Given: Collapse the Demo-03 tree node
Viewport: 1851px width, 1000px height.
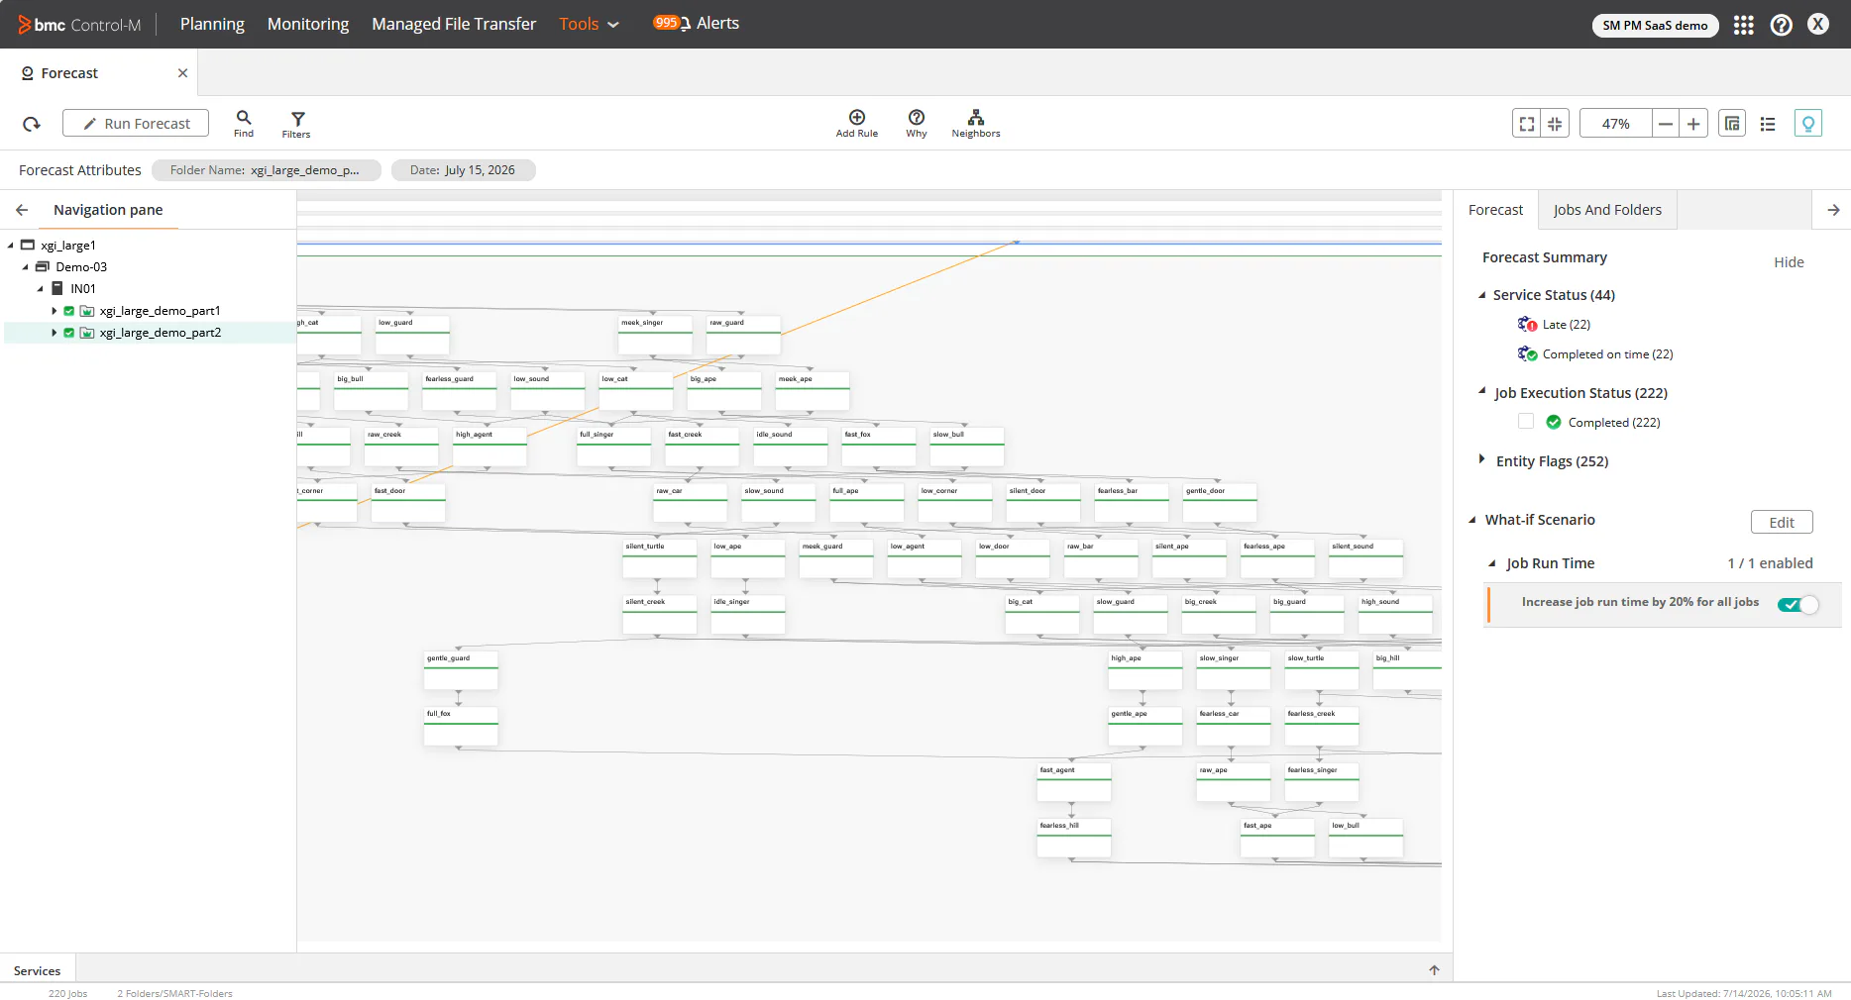Looking at the screenshot, I should (x=26, y=267).
